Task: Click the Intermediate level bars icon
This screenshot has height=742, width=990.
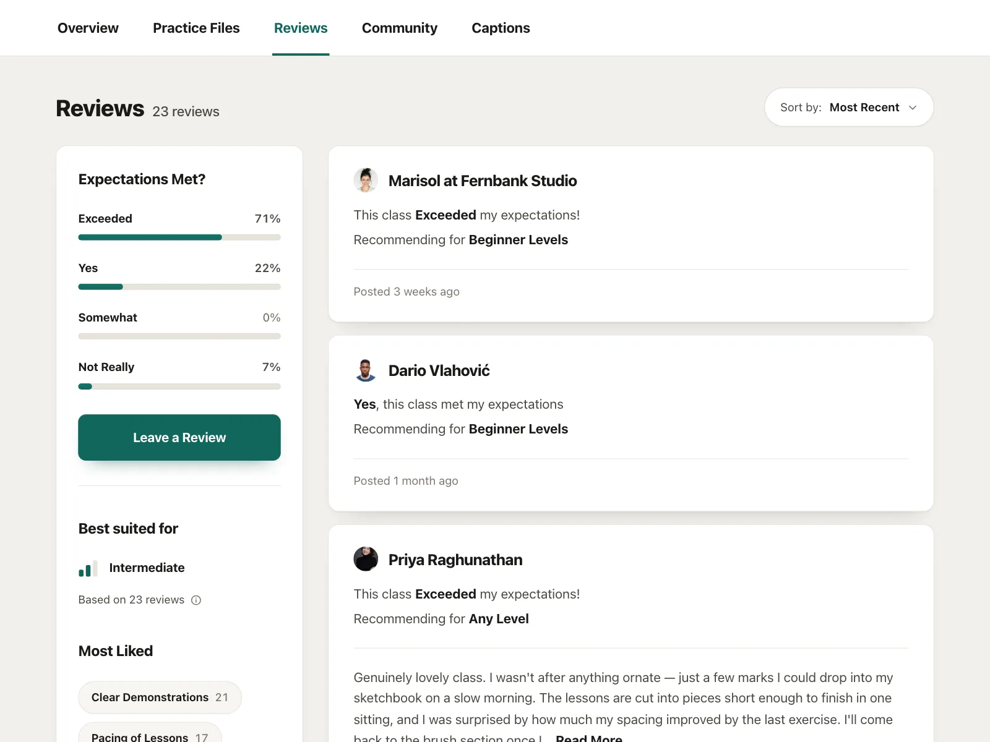Action: [88, 568]
